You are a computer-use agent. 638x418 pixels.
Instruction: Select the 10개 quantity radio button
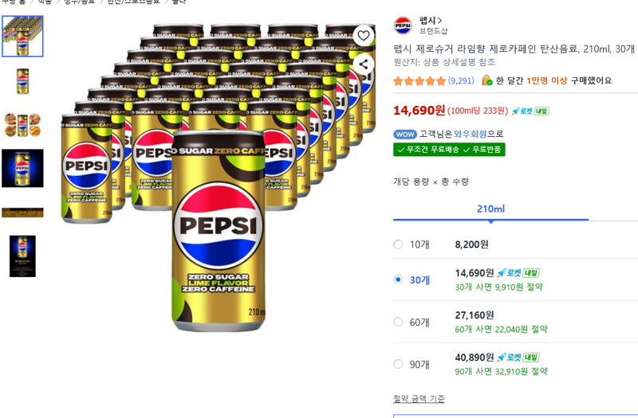pyautogui.click(x=398, y=244)
